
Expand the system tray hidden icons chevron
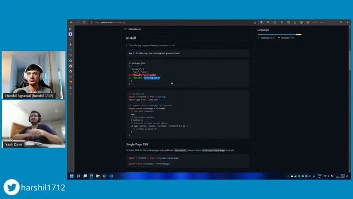coord(288,176)
